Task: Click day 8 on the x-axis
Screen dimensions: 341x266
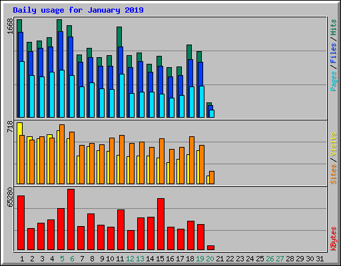Action: (x=92, y=259)
